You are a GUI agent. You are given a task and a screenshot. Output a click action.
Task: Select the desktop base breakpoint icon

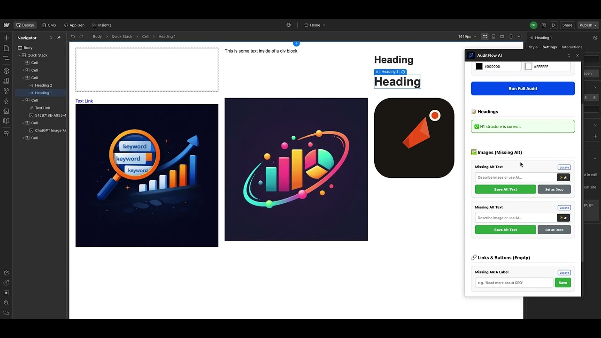[x=485, y=37]
